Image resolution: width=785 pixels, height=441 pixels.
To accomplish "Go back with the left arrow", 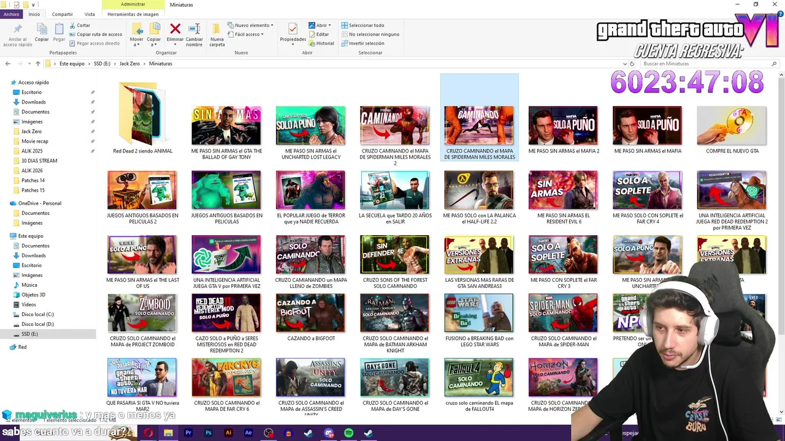I will pyautogui.click(x=8, y=64).
